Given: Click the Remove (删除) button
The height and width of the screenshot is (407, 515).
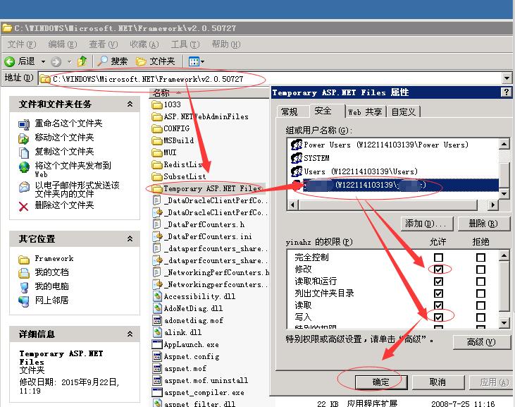Looking at the screenshot, I should [x=484, y=224].
